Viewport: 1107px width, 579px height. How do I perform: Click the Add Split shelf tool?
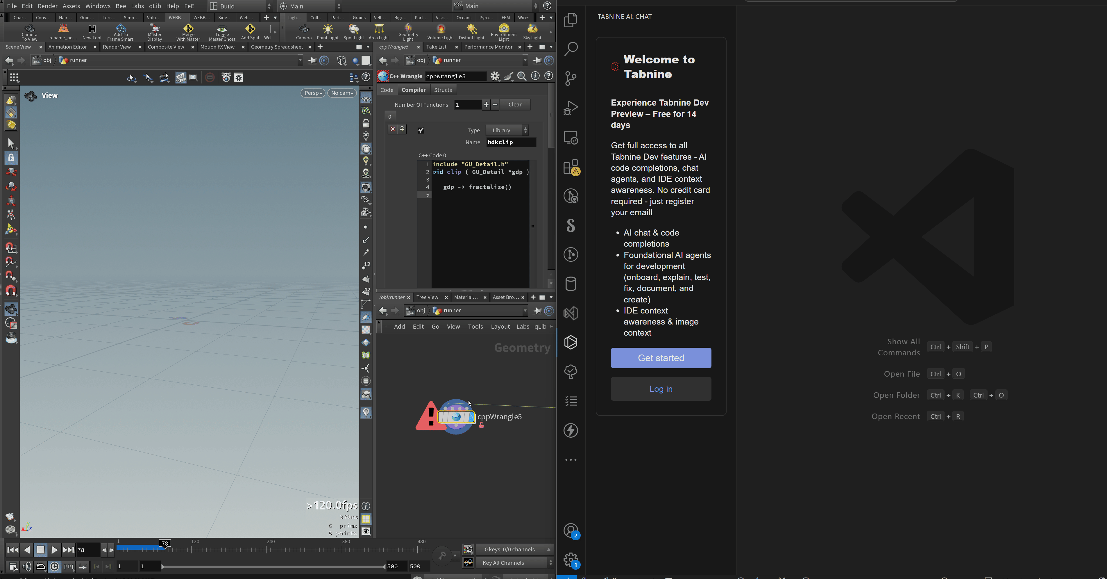(x=250, y=32)
